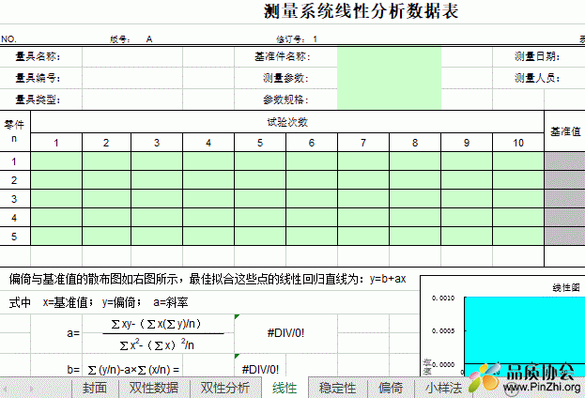Switch to the 稳定性 sheet tab
Screen dimensions: 585x398
[337, 388]
